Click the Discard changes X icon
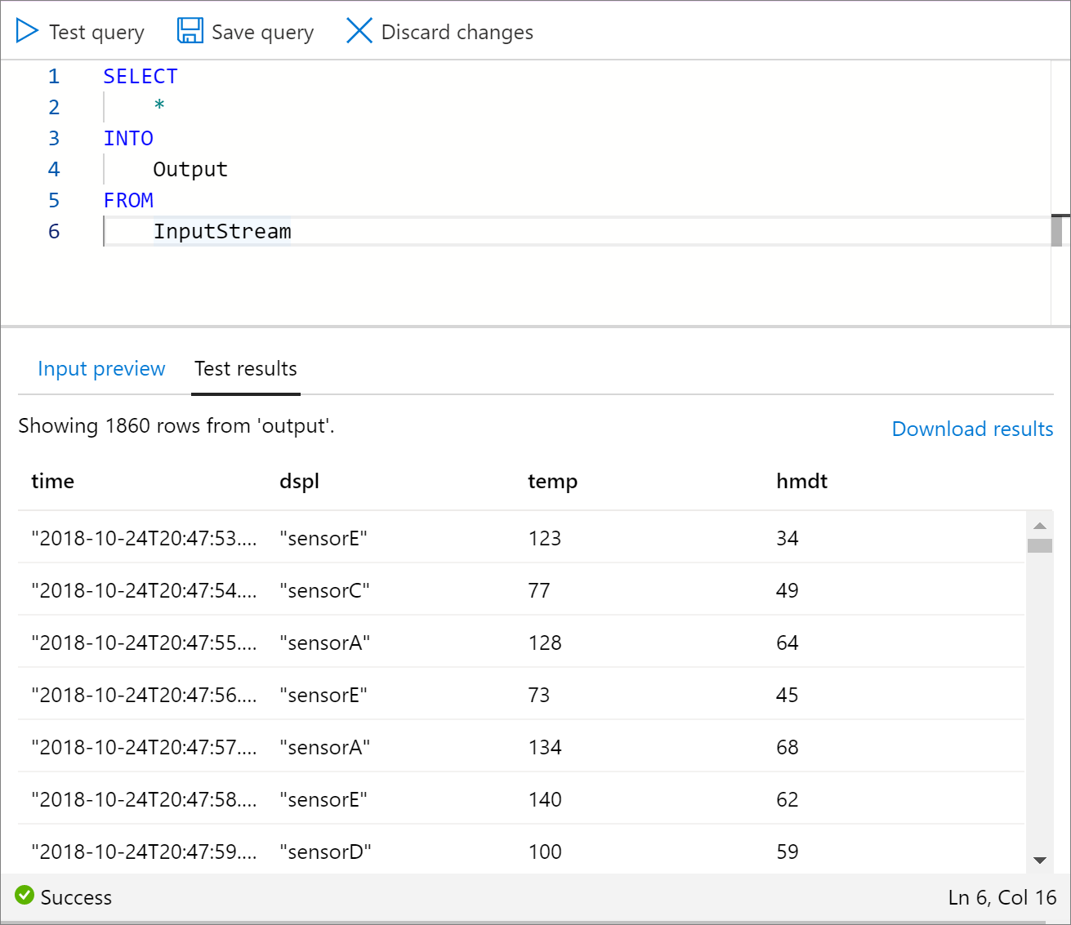Image resolution: width=1071 pixels, height=925 pixels. coord(359,31)
